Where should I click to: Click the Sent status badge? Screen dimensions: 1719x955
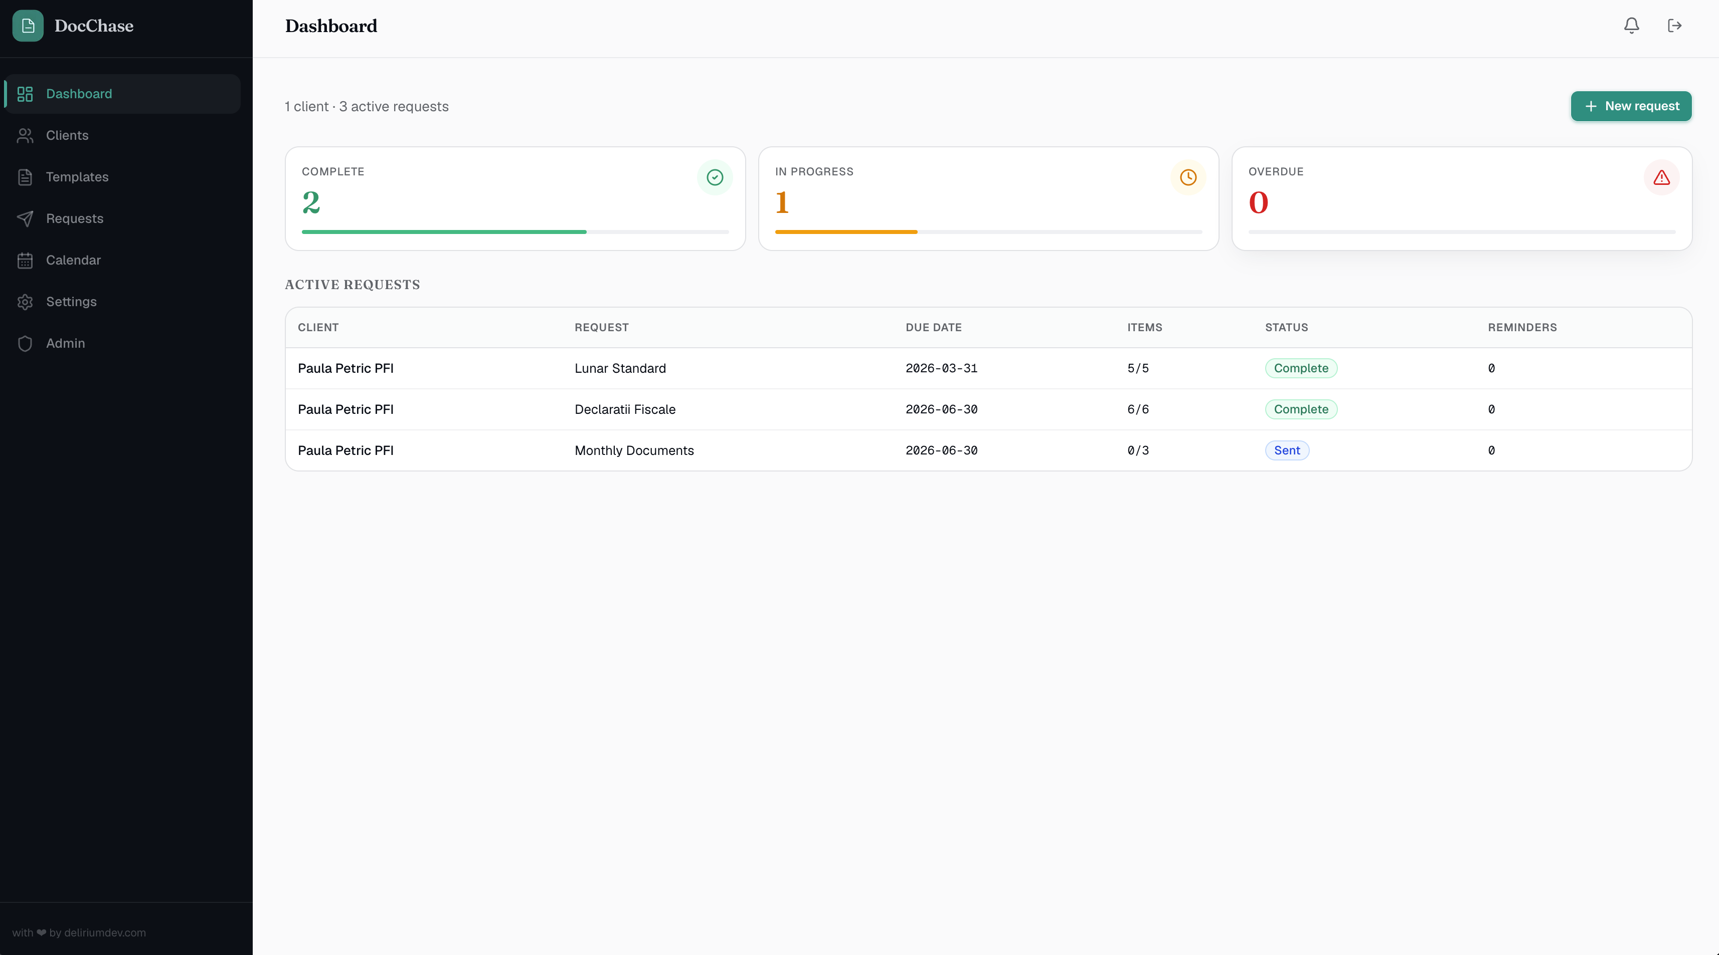pos(1287,450)
